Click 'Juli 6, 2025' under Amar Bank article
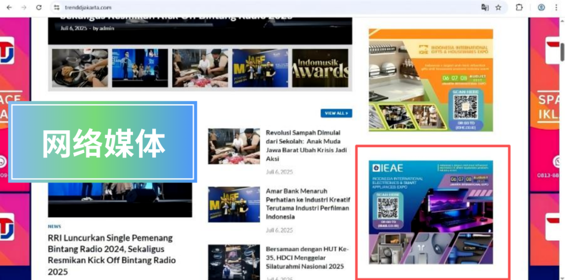 pyautogui.click(x=279, y=230)
